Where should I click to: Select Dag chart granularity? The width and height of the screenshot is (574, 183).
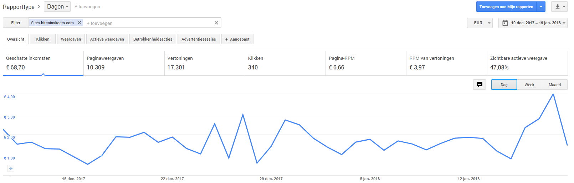pyautogui.click(x=504, y=85)
